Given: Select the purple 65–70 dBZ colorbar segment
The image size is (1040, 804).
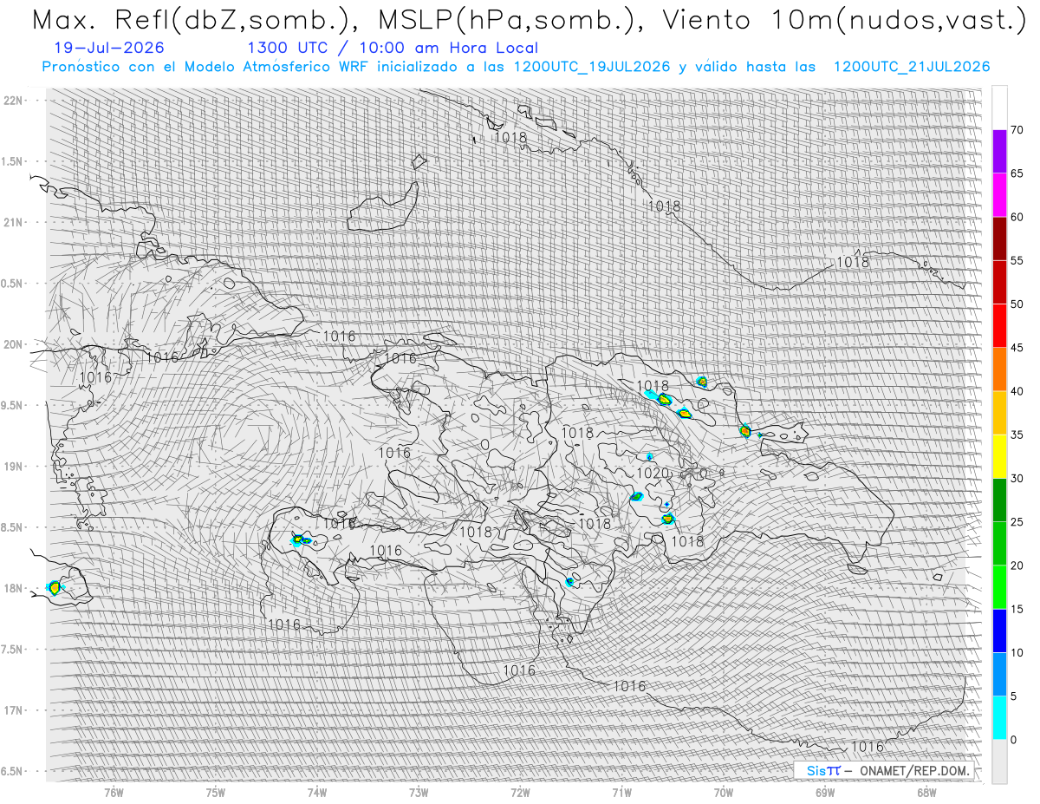Looking at the screenshot, I should [x=999, y=152].
